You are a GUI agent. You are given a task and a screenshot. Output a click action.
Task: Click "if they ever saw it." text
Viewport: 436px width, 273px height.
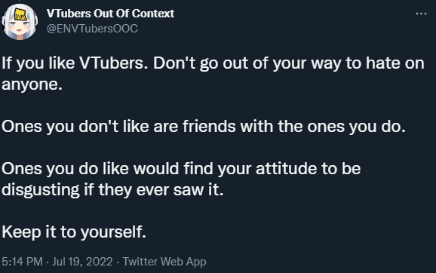(154, 189)
